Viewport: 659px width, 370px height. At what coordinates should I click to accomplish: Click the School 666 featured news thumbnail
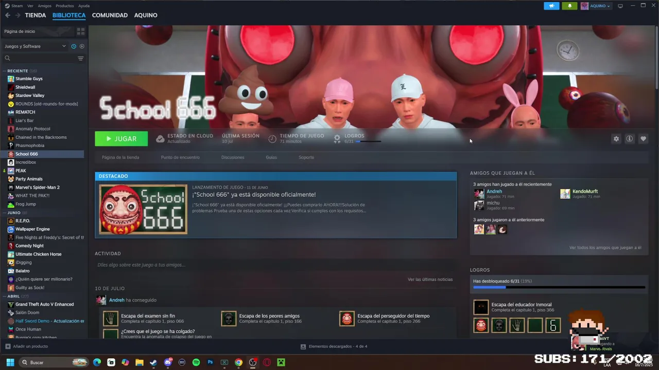(143, 209)
